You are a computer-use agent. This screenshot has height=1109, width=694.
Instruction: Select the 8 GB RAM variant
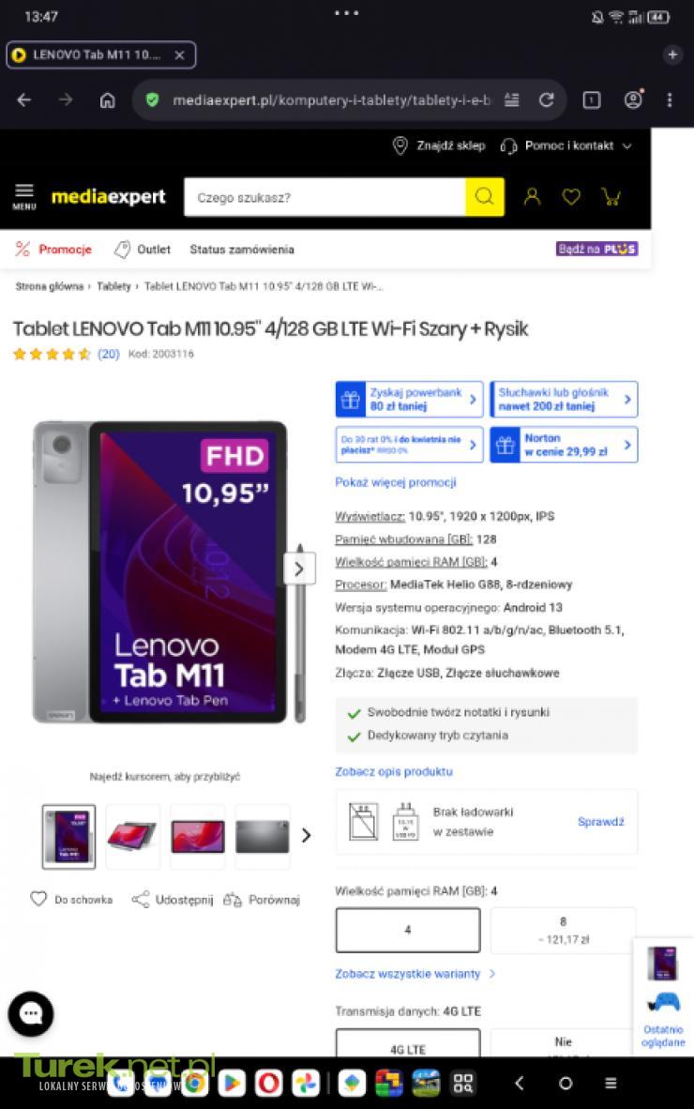tap(564, 930)
